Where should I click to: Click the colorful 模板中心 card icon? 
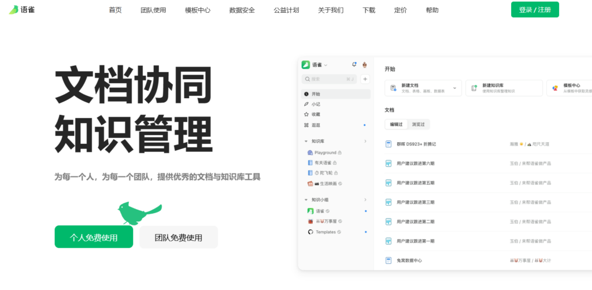coord(555,88)
